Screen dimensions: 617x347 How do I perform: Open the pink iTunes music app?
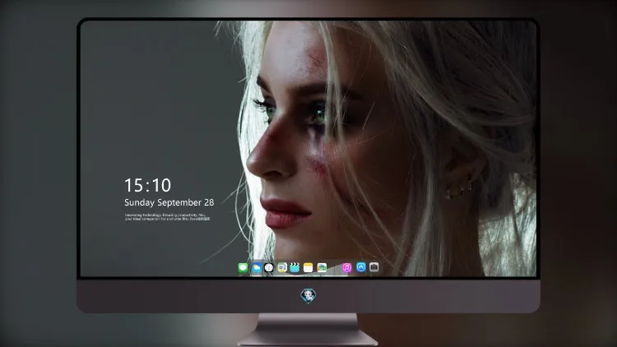point(346,268)
